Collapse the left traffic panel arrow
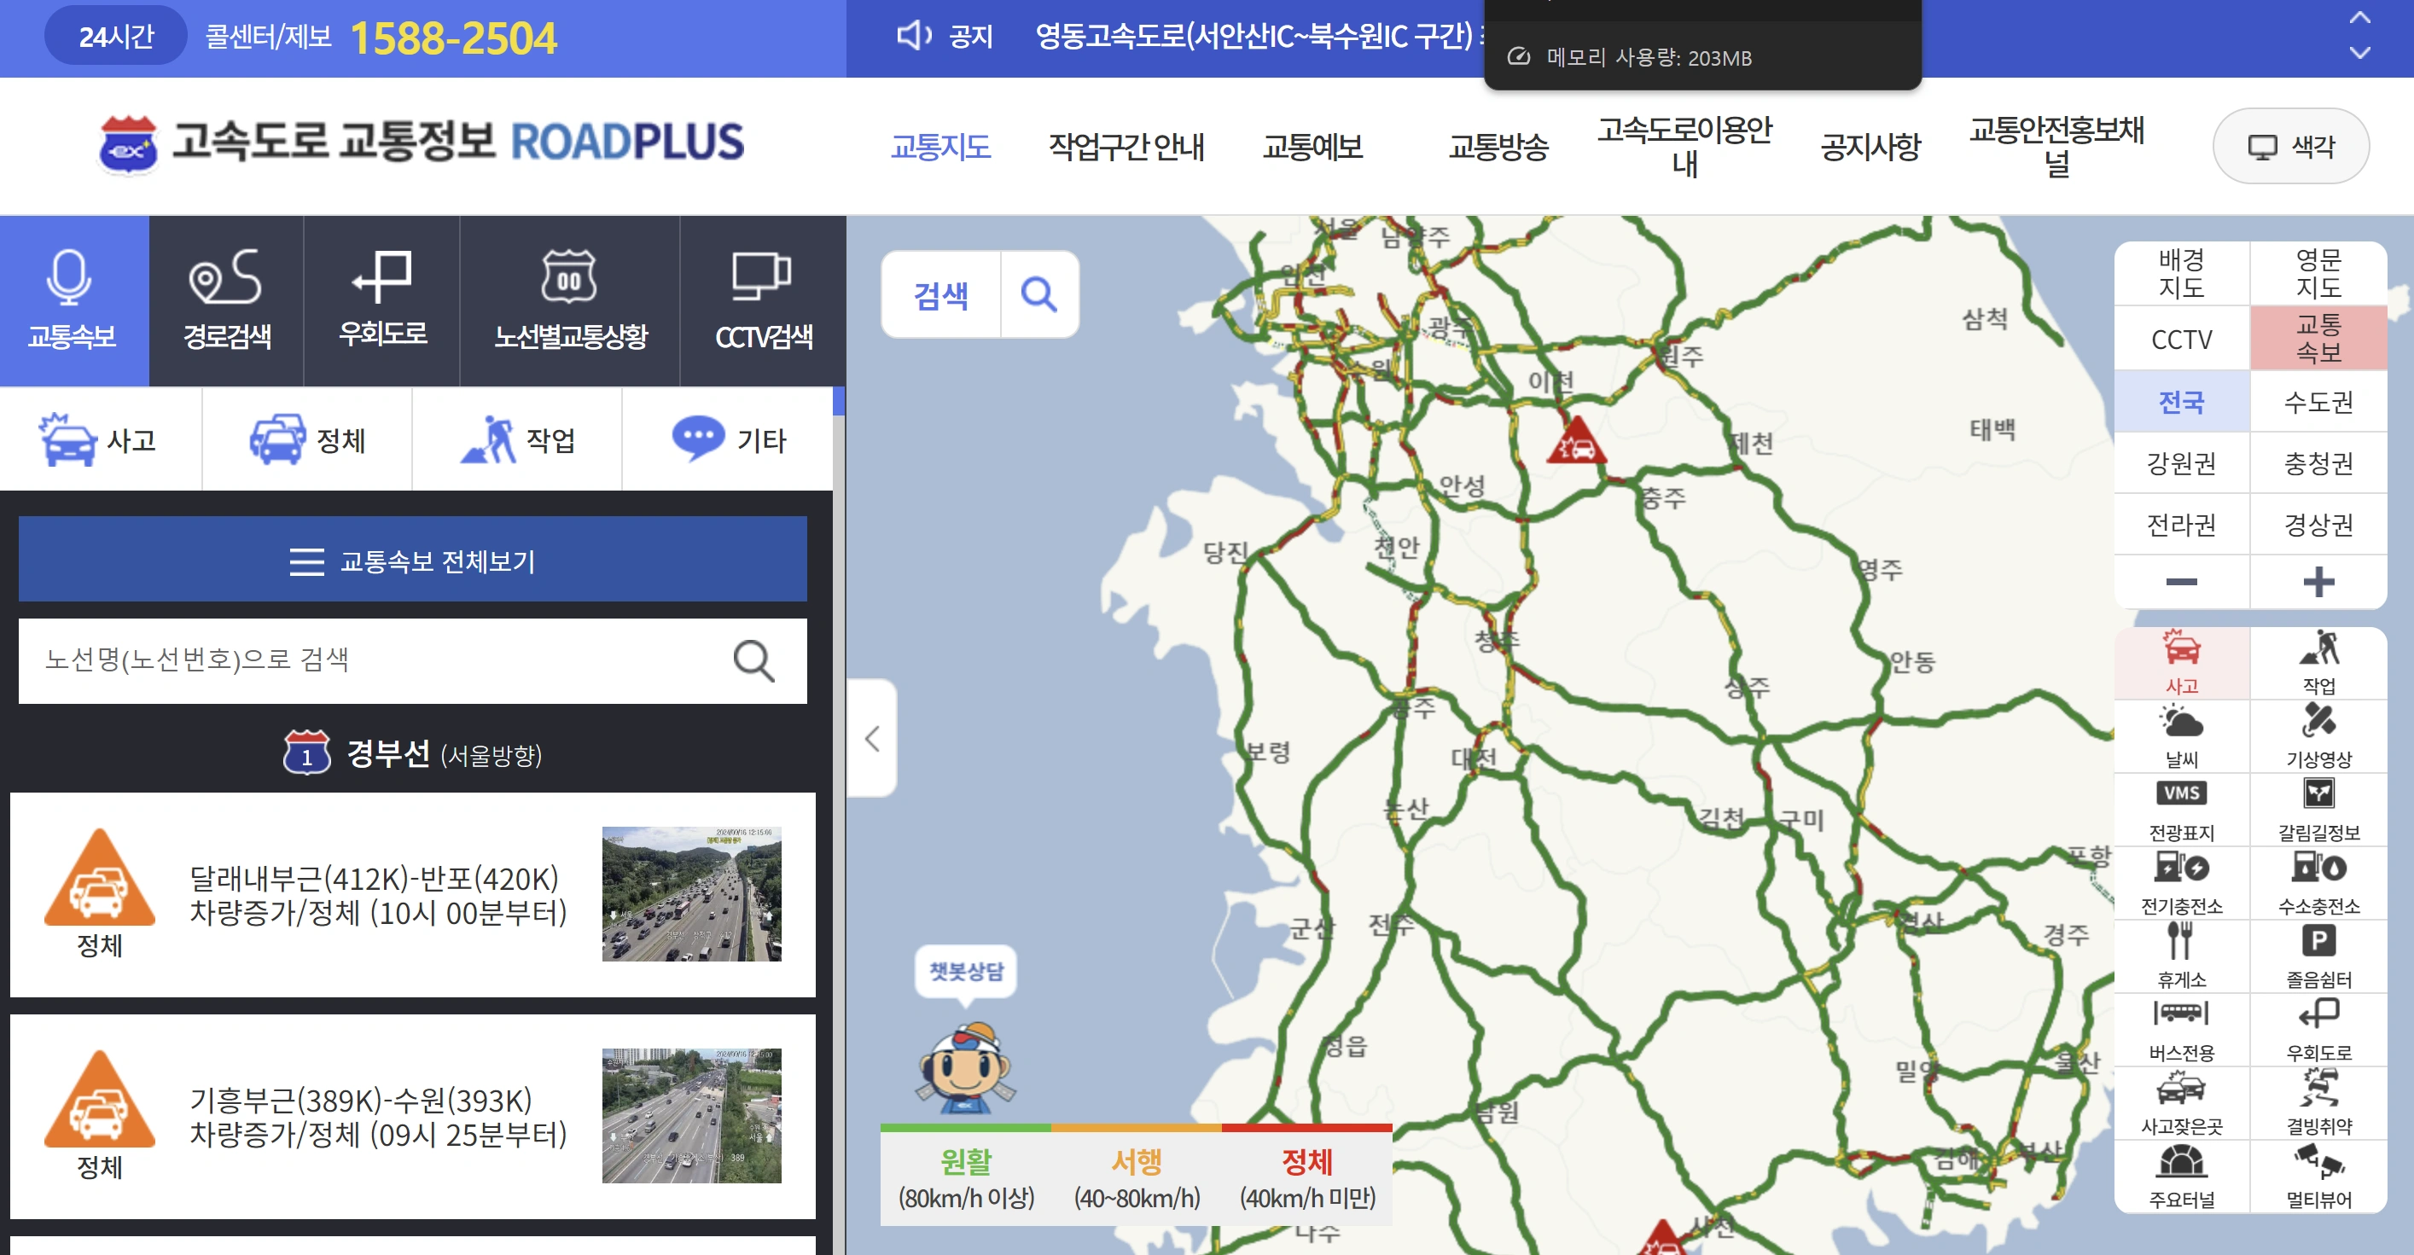 [x=871, y=739]
